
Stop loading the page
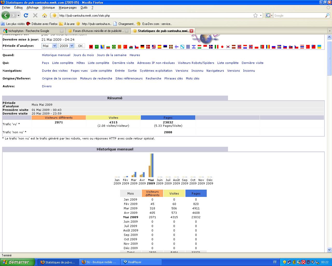[x=35, y=15]
